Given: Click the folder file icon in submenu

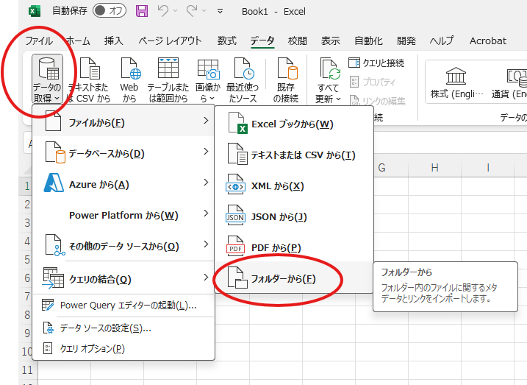Looking at the screenshot, I should click(x=237, y=278).
